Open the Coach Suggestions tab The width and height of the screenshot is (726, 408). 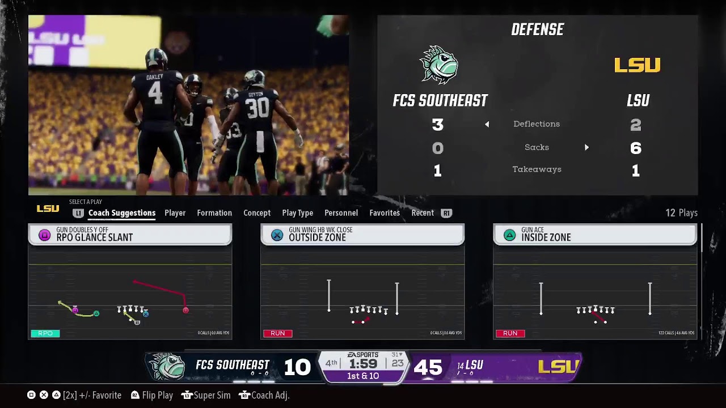point(122,213)
